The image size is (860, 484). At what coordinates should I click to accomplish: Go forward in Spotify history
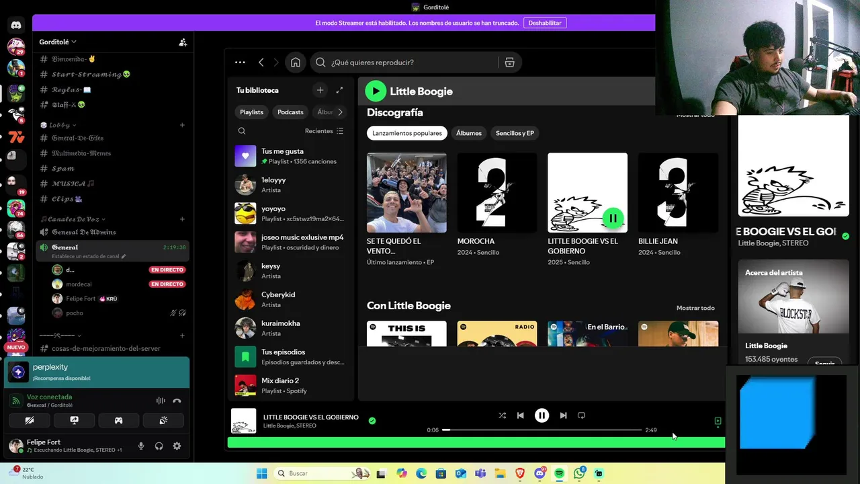point(276,63)
